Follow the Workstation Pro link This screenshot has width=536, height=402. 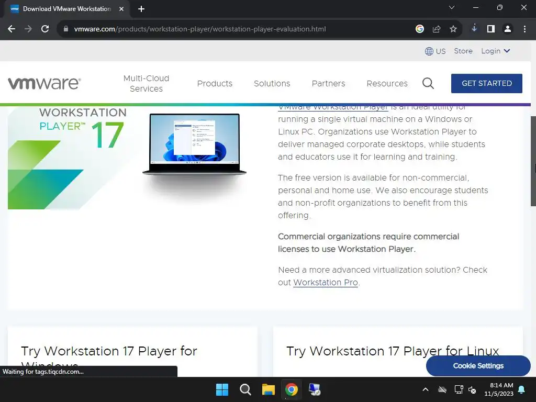pos(326,283)
